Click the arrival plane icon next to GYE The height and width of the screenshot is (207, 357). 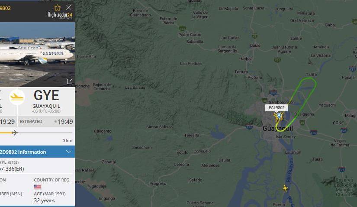point(17,97)
